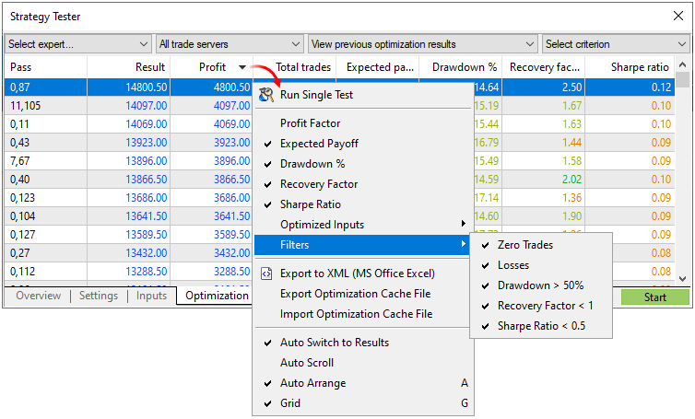
Task: Choose Import Optimization Cache File
Action: click(362, 314)
